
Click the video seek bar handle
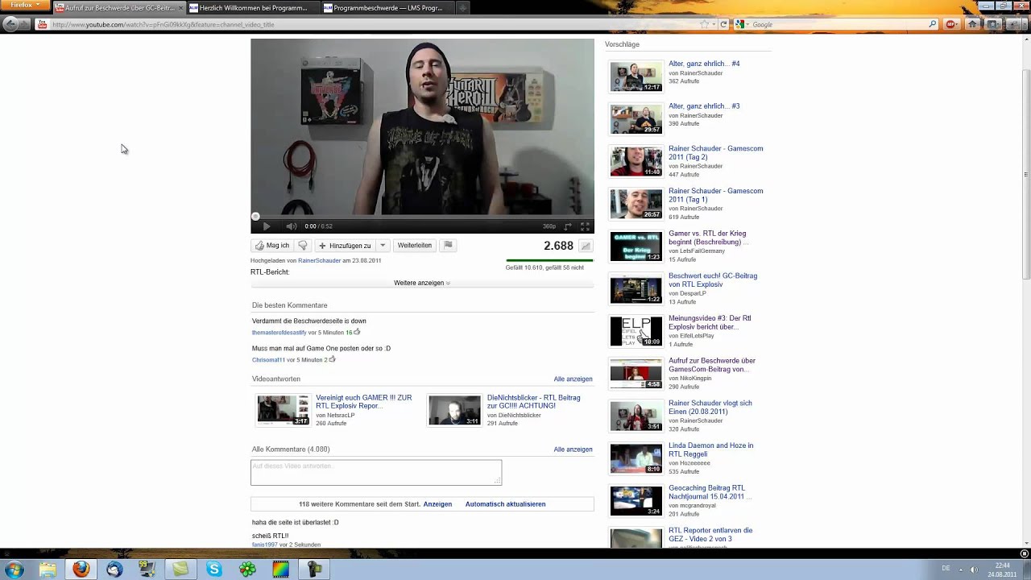255,216
